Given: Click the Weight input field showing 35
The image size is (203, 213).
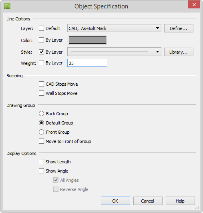Looking at the screenshot, I should tap(87, 63).
